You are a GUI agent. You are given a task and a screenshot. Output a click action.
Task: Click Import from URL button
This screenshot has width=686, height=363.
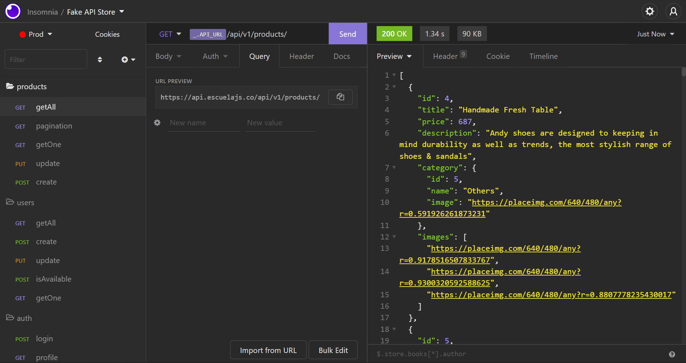tap(268, 350)
